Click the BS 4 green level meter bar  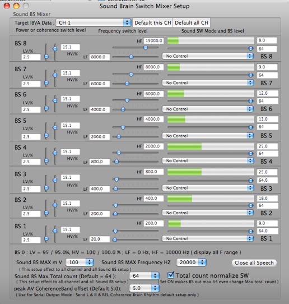pyautogui.click(x=211, y=146)
